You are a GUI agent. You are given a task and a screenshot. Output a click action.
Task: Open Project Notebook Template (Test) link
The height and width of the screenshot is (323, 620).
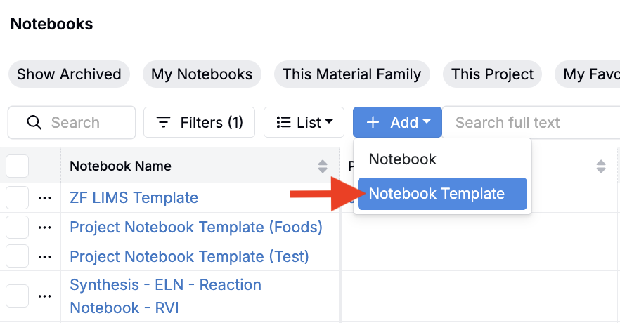click(189, 256)
